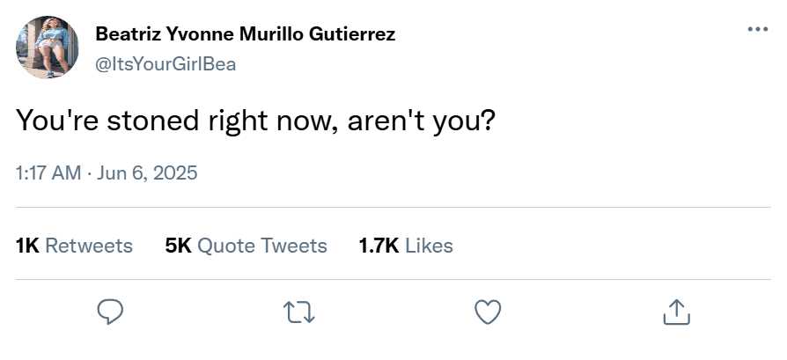Screen dimensions: 787x360
Task: Retweet this tweet using the arrows icon
Action: 298,311
